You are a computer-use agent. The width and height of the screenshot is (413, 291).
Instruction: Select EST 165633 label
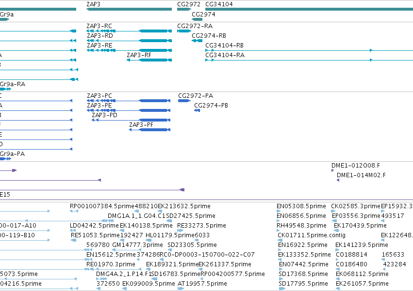click(x=393, y=255)
